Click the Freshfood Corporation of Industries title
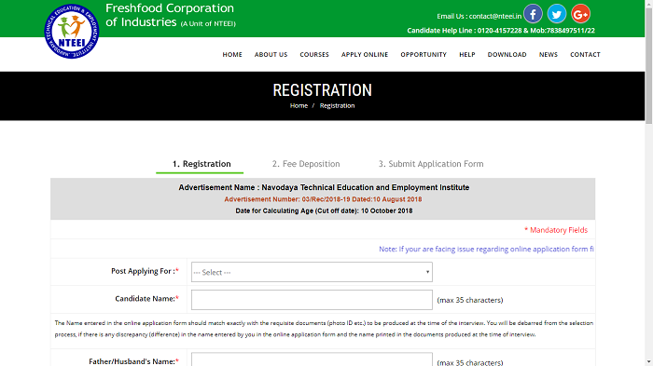The width and height of the screenshot is (653, 366). coord(171,15)
